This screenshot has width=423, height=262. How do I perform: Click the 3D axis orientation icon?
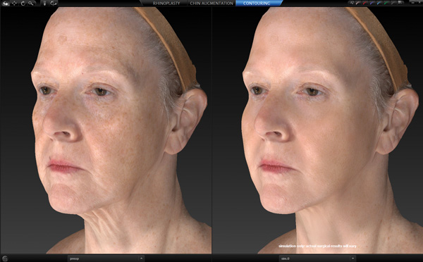[54, 4]
